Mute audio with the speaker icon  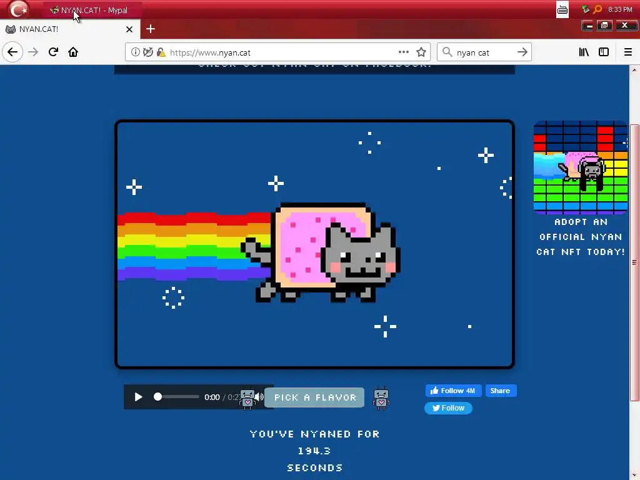tap(259, 397)
